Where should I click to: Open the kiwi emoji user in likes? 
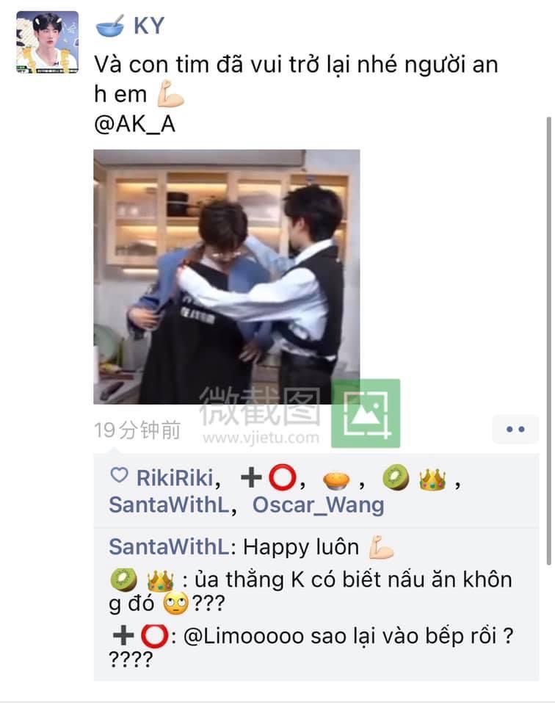(x=396, y=477)
